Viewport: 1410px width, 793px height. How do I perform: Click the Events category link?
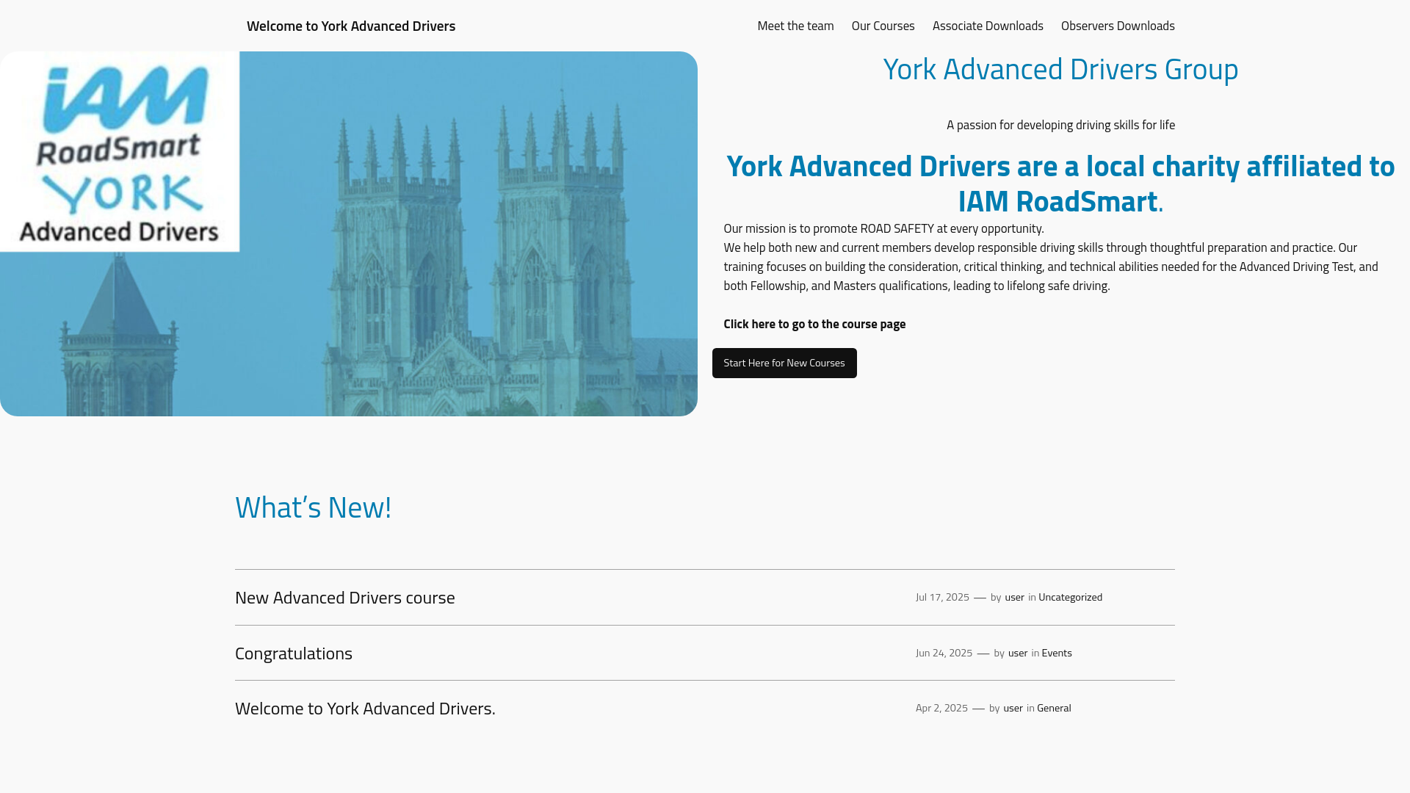(1056, 653)
